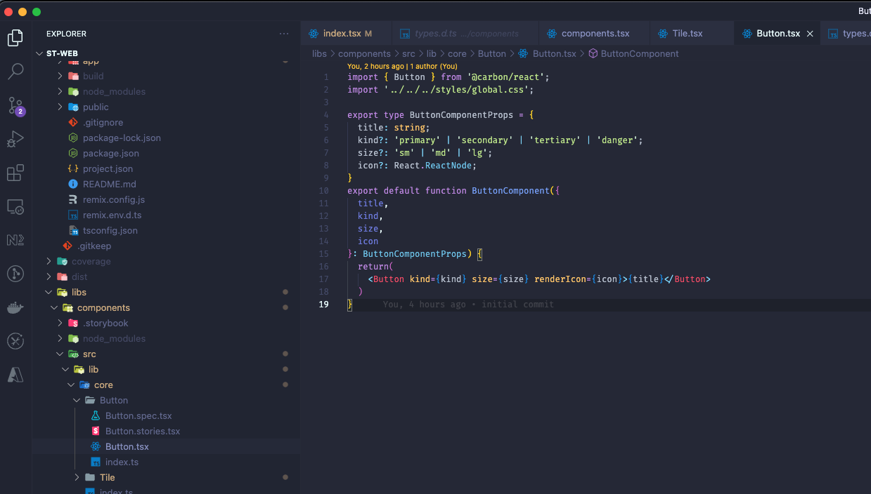Expand the public folder

(96, 107)
